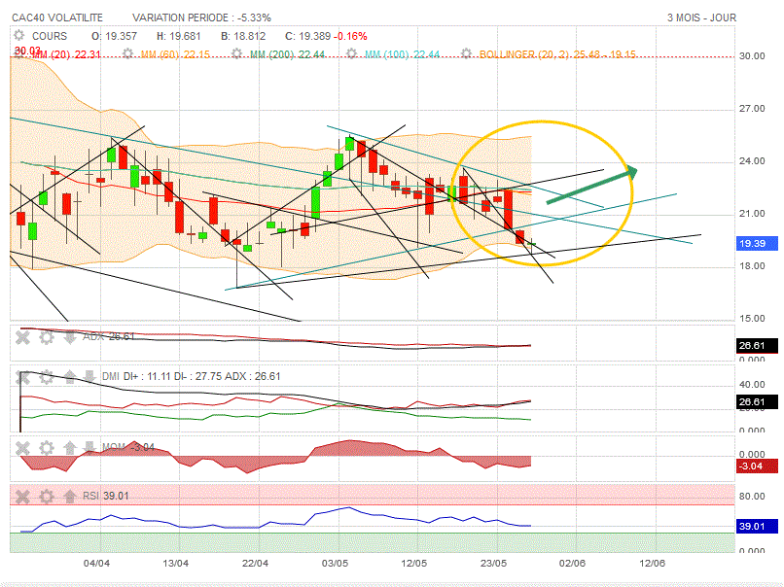Screen dimensions: 784x587
Task: Click the 24.00 price axis label
Action: coord(752,161)
